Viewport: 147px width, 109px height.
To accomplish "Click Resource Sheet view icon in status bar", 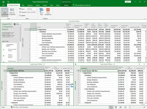I will tap(125, 107).
